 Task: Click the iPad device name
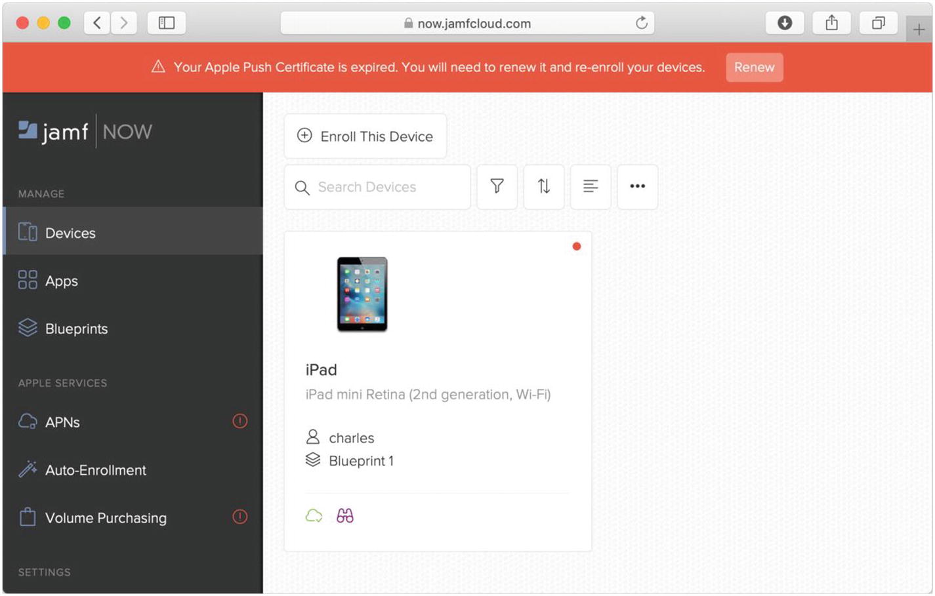tap(321, 370)
